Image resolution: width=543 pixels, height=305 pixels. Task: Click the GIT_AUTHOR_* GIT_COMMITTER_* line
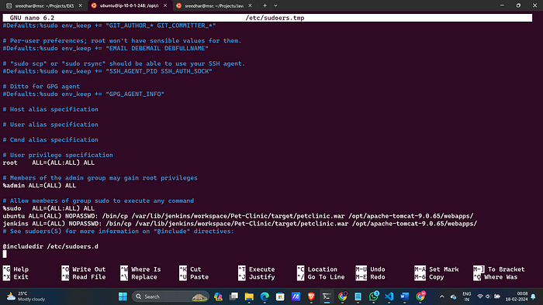[109, 26]
